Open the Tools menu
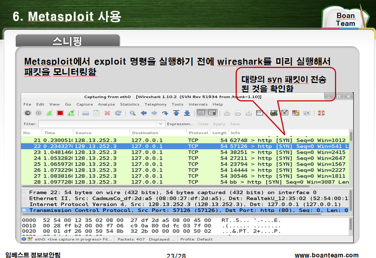376x258 pixels. [177, 104]
